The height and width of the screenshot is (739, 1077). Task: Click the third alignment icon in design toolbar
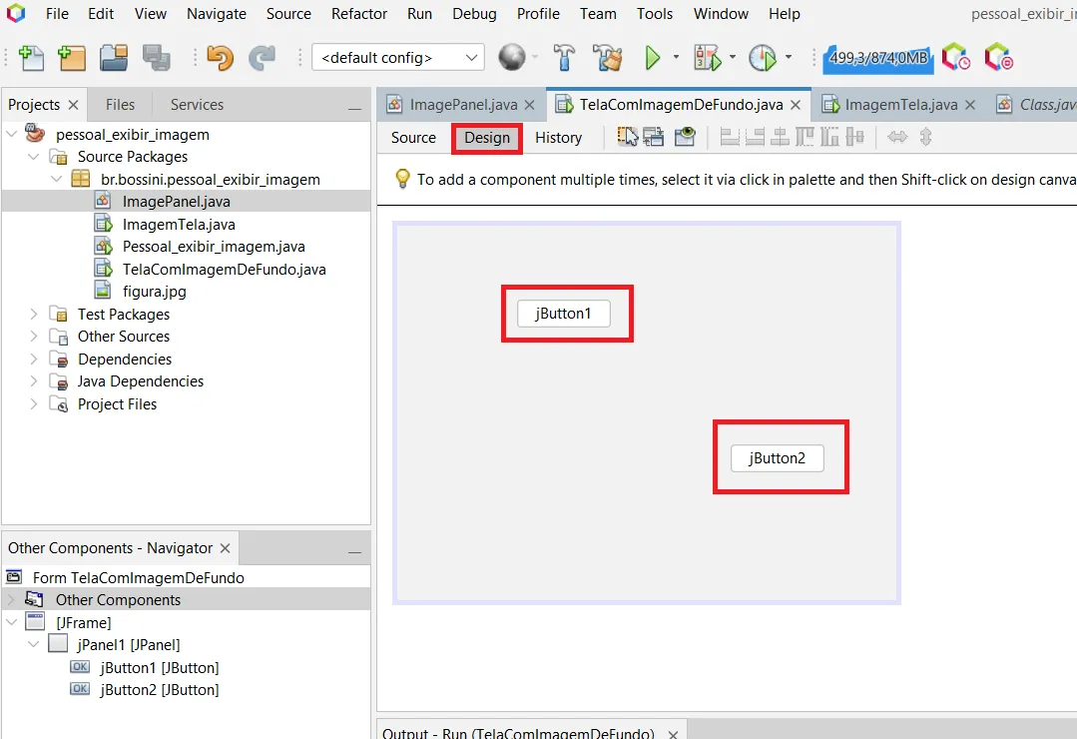pyautogui.click(x=780, y=137)
